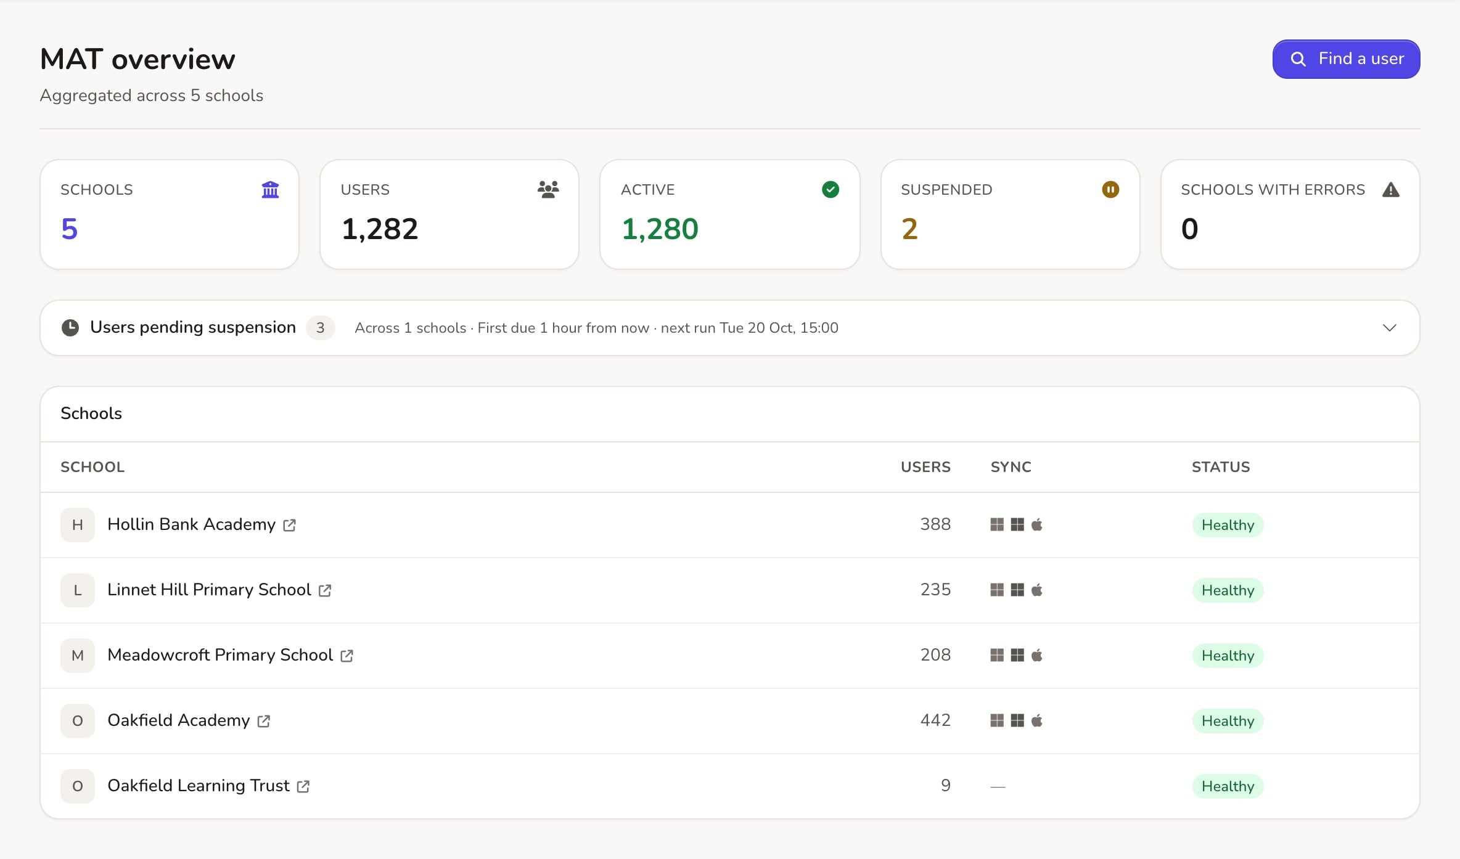Open Linnet Hill Primary School external link icon
Screen dimensions: 1460x859
325,590
